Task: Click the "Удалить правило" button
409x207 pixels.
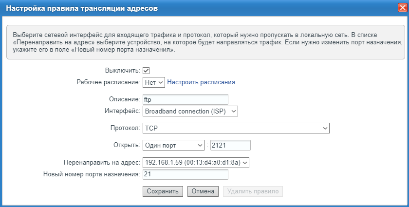Action: (x=253, y=191)
